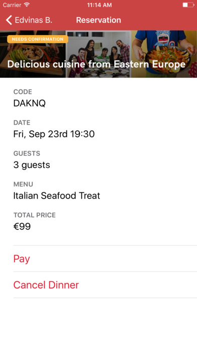
Task: Tap the TOTAL PRICE label
Action: pyautogui.click(x=35, y=215)
